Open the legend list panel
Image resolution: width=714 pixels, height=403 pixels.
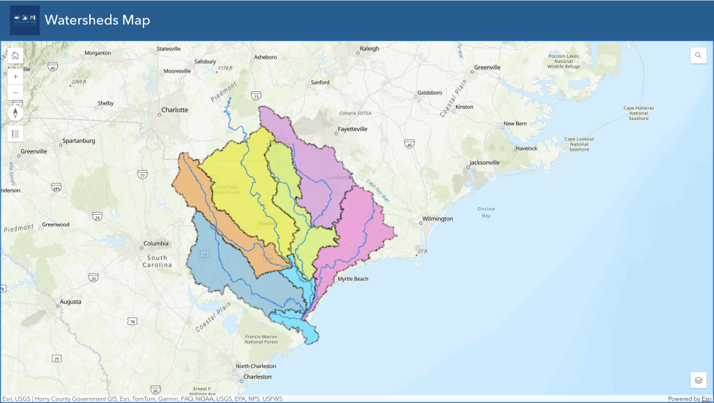pyautogui.click(x=15, y=133)
